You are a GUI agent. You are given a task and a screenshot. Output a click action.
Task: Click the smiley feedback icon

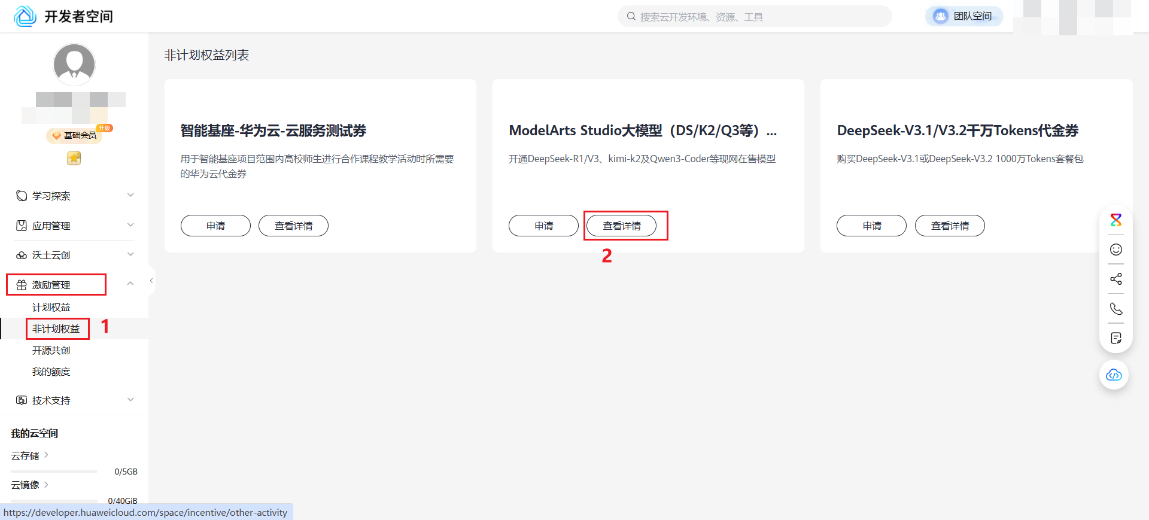(1116, 250)
